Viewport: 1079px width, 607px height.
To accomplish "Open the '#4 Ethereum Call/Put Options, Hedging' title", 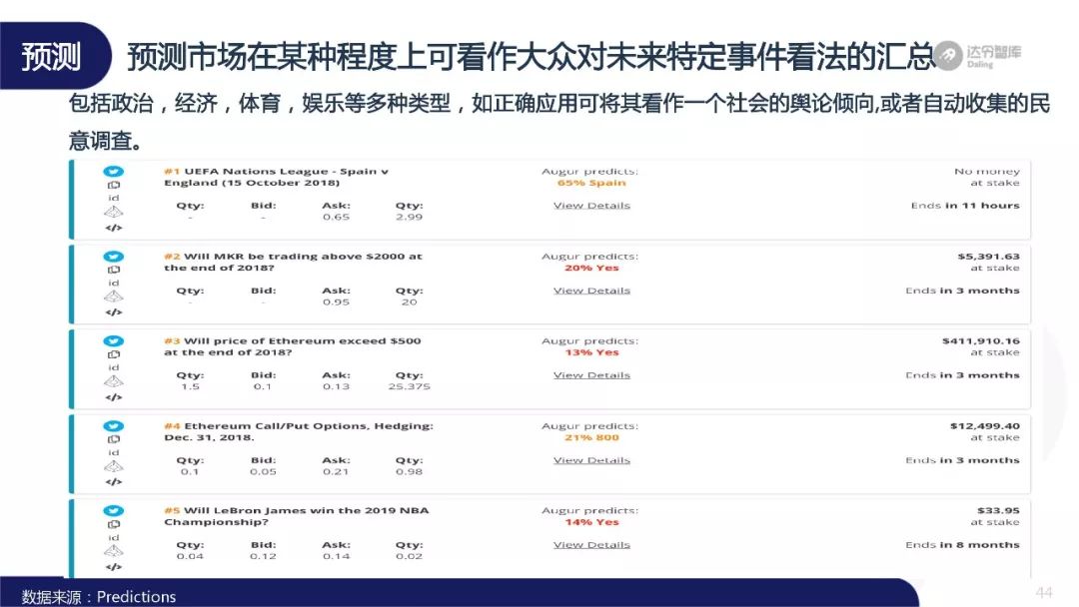I will pyautogui.click(x=299, y=431).
